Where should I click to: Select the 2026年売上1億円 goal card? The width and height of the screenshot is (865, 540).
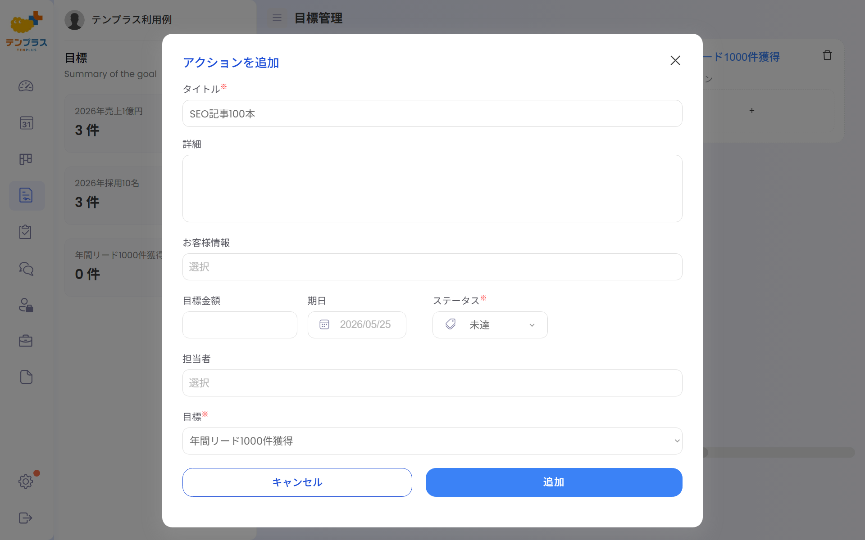pos(114,123)
